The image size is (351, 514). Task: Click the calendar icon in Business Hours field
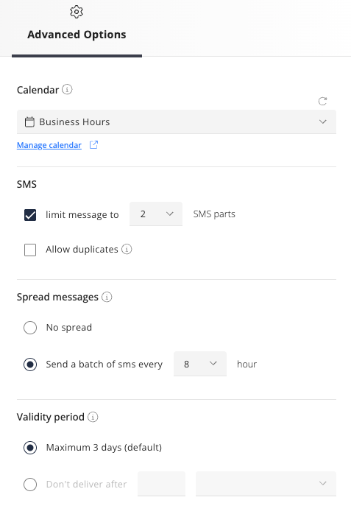click(29, 122)
